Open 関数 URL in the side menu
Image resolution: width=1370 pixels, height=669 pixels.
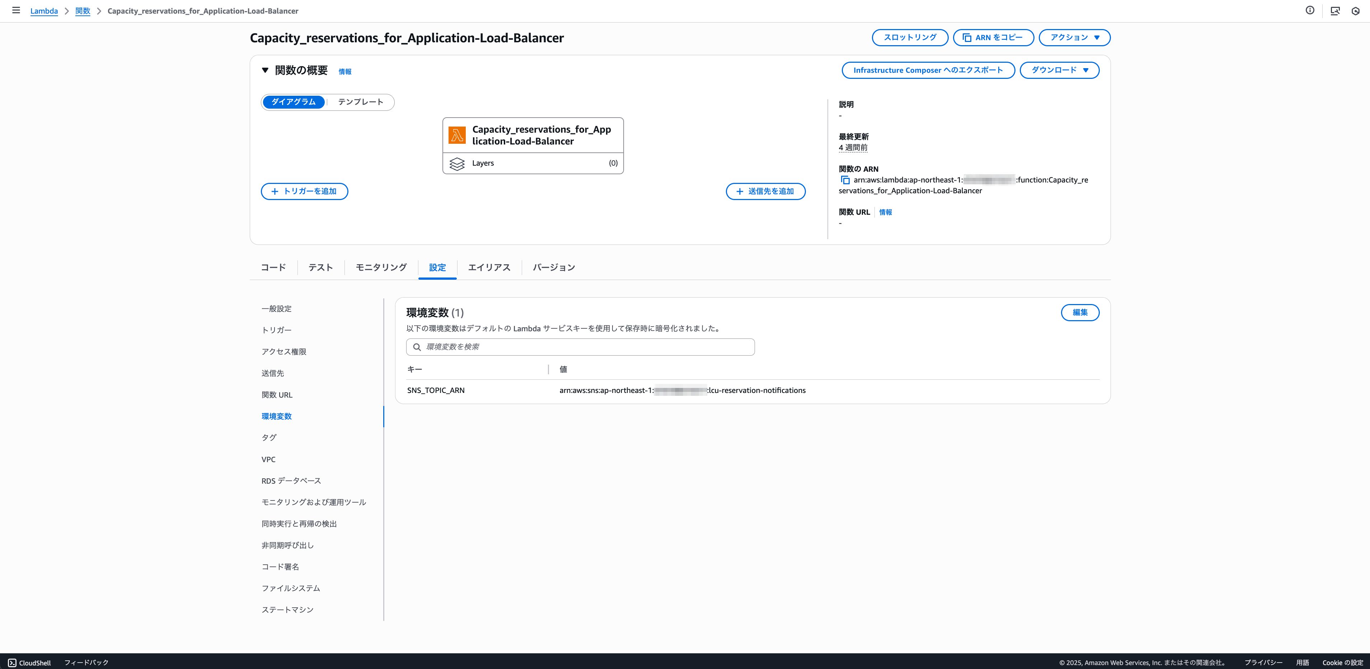(277, 395)
